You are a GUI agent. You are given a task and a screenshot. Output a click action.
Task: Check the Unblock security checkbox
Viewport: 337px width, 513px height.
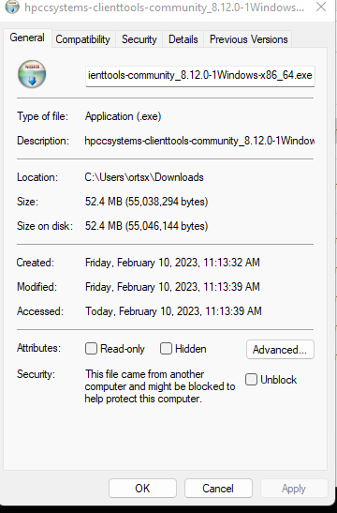pyautogui.click(x=251, y=380)
